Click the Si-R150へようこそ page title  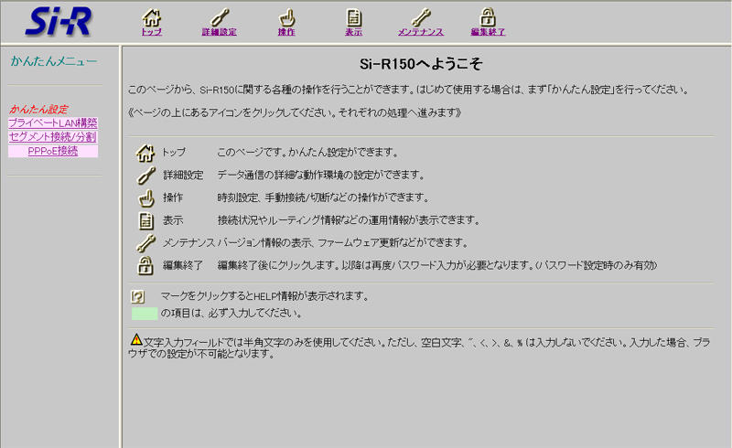(421, 64)
